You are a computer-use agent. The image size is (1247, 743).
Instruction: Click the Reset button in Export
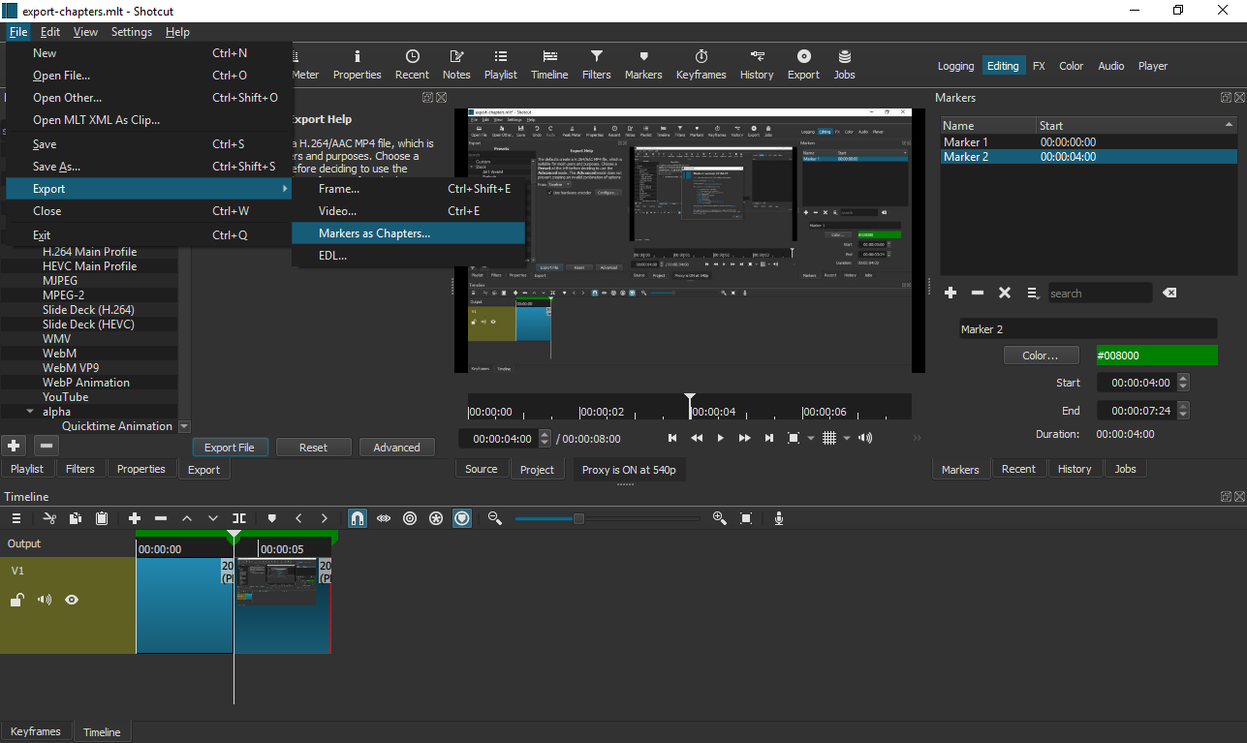pyautogui.click(x=313, y=448)
